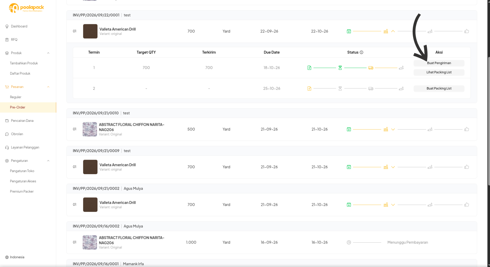The width and height of the screenshot is (490, 267).
Task: Collapse the Pesanan sidebar section
Action: [x=48, y=87]
